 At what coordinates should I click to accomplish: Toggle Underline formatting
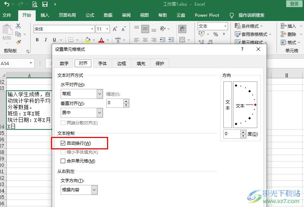[x=54, y=40]
